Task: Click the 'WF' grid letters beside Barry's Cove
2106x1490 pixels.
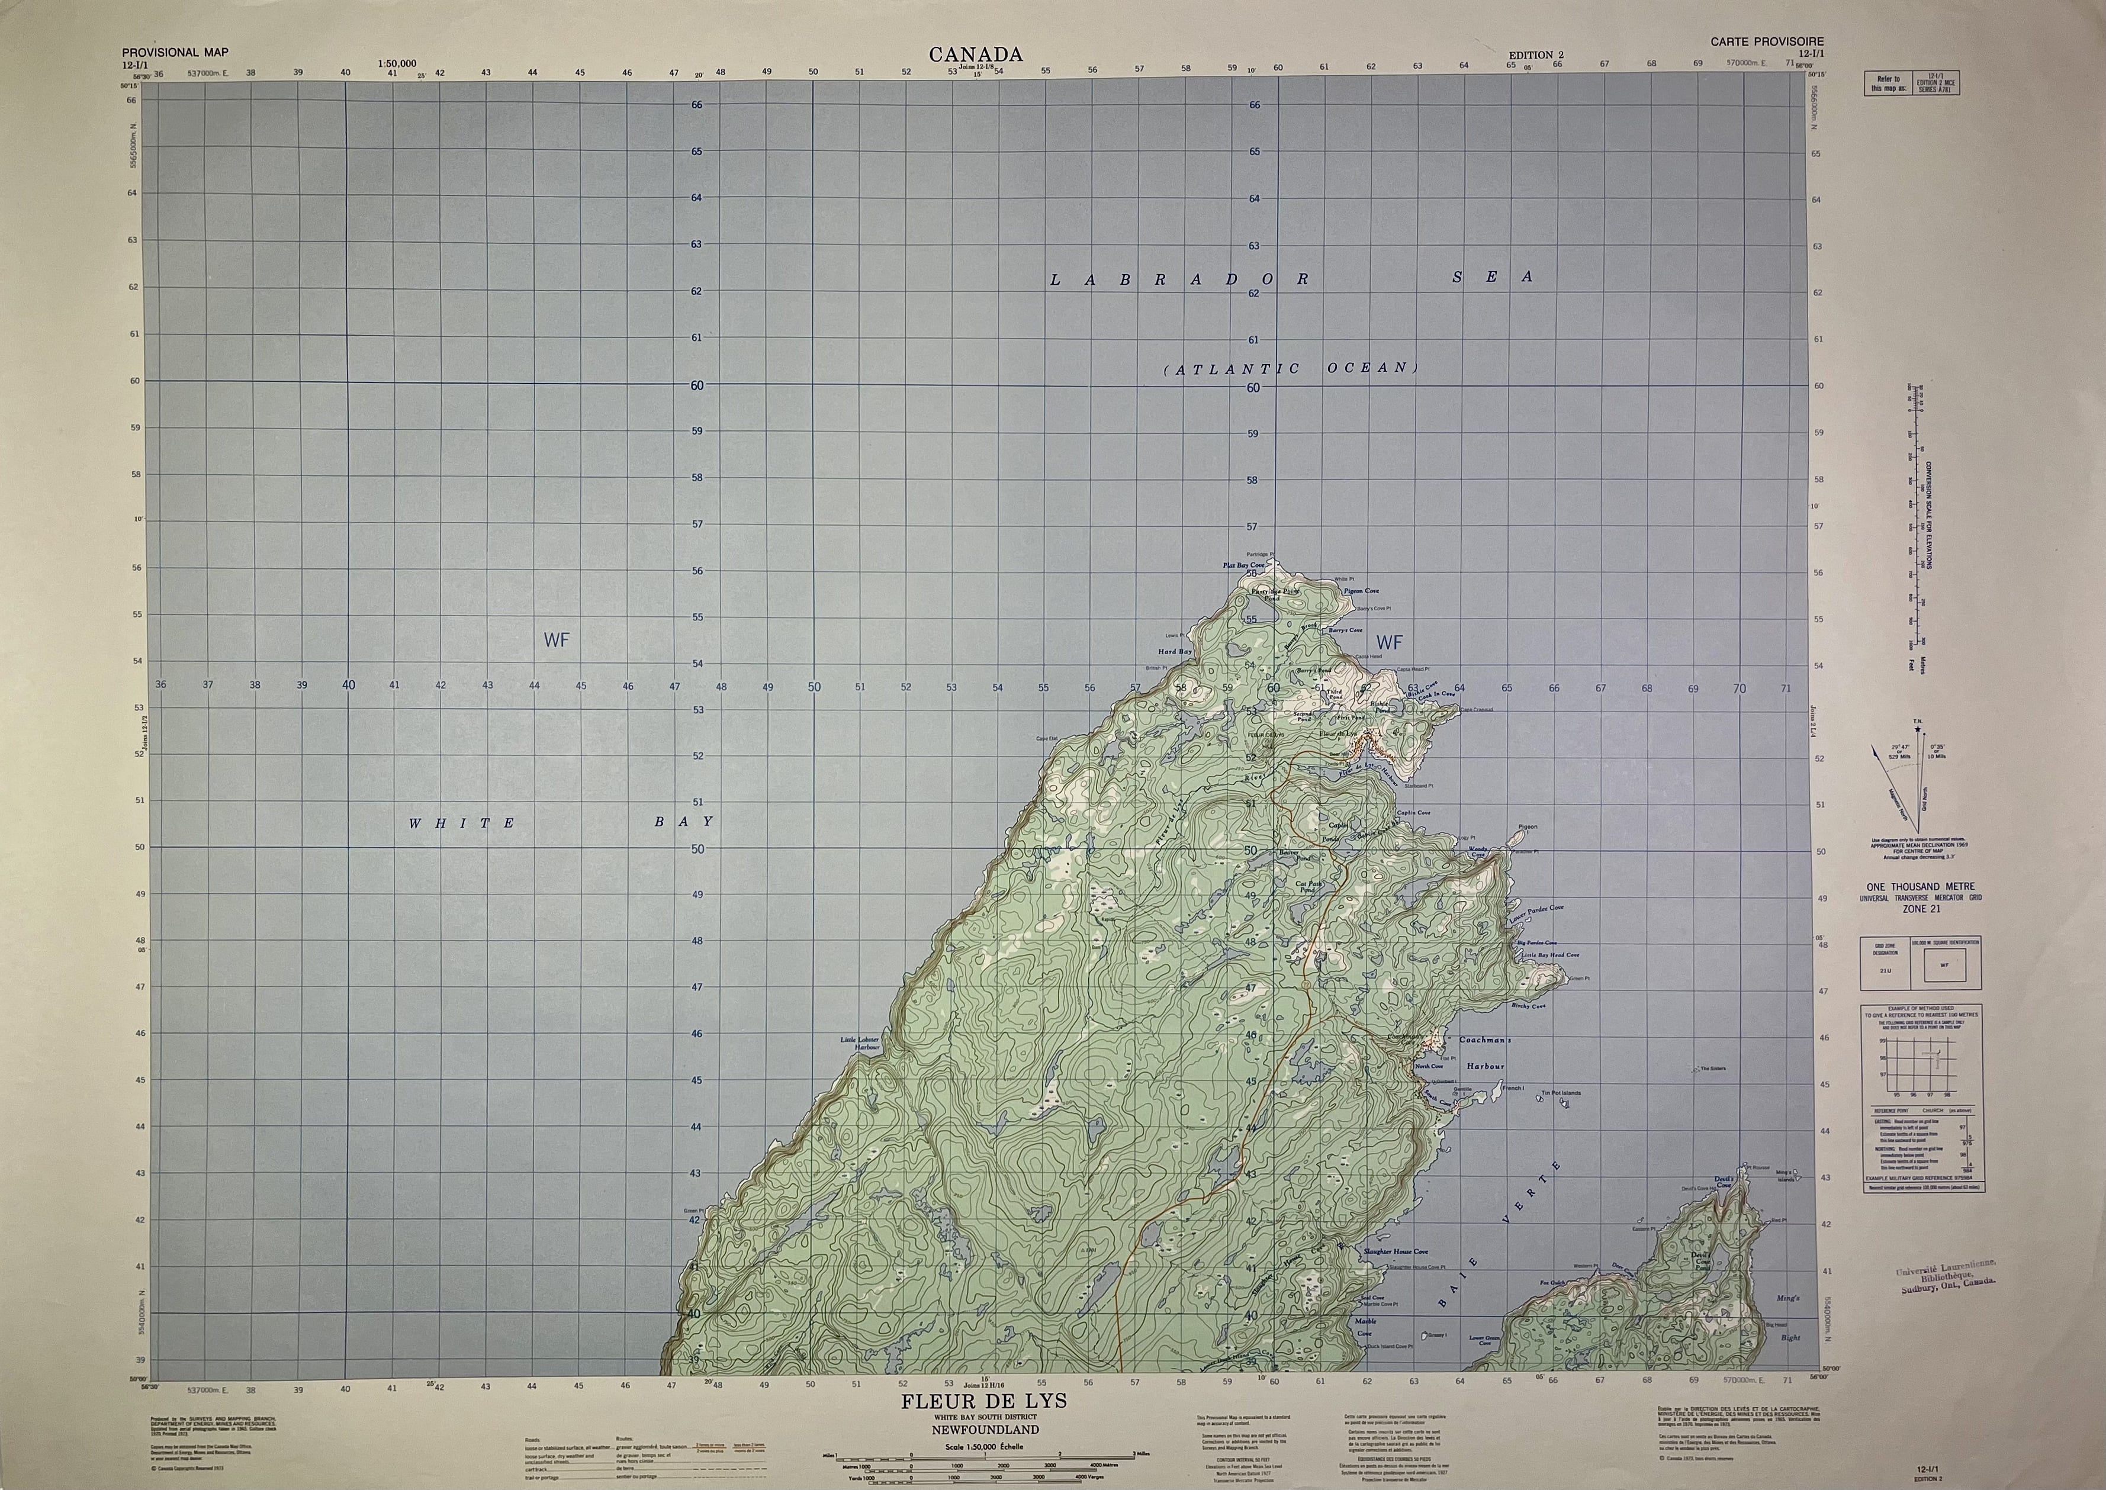Action: [1390, 642]
